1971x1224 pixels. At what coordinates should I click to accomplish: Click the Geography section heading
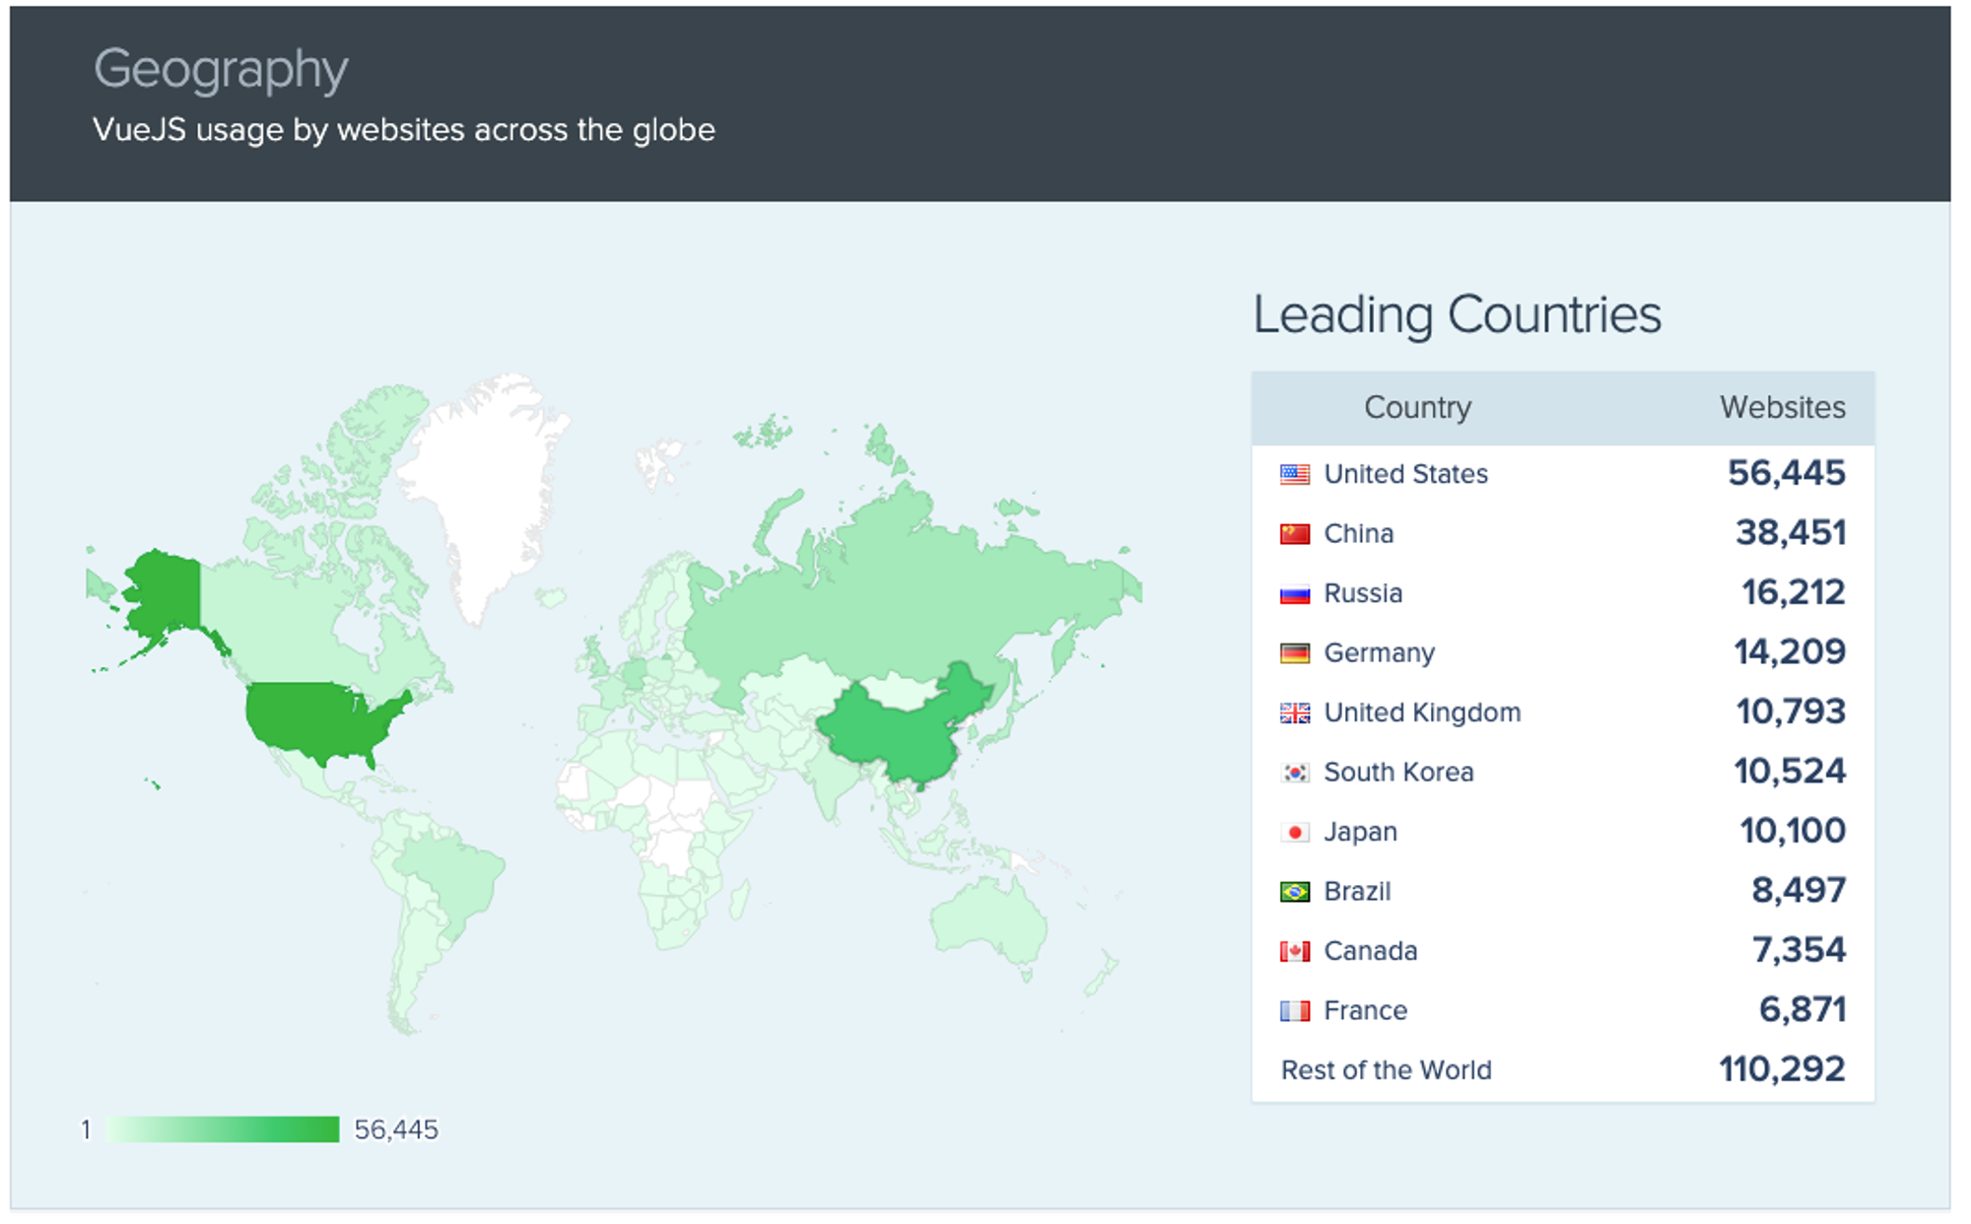tap(221, 69)
